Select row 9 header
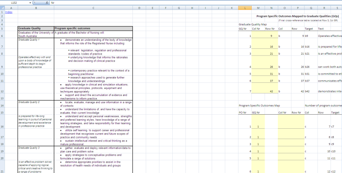 tap(2, 62)
